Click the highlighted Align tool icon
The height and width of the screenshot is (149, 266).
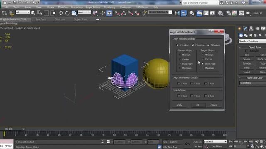click(184, 13)
